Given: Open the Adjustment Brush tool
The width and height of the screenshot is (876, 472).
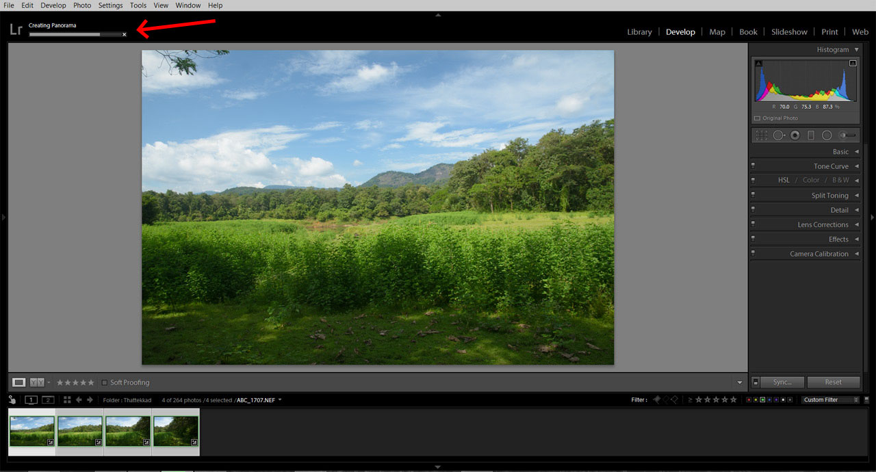Looking at the screenshot, I should pyautogui.click(x=847, y=135).
